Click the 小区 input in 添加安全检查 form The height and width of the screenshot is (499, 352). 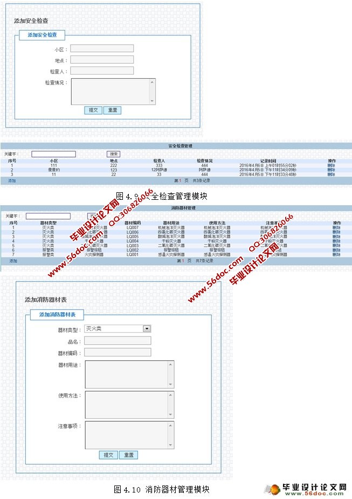pos(102,49)
